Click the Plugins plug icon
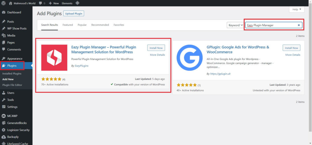The width and height of the screenshot is (312, 145). (x=4, y=66)
